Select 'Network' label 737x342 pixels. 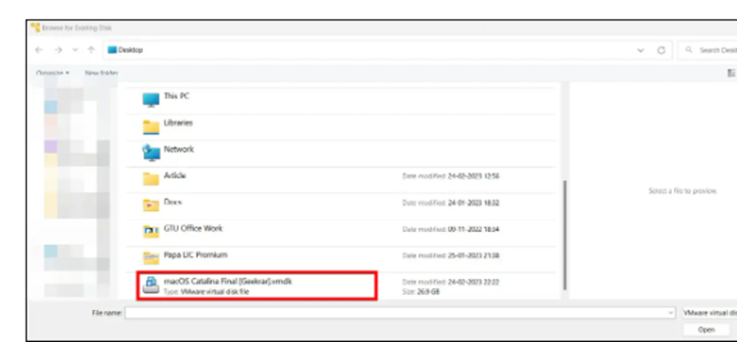click(178, 149)
